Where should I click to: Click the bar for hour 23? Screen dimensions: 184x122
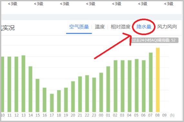[94, 95]
